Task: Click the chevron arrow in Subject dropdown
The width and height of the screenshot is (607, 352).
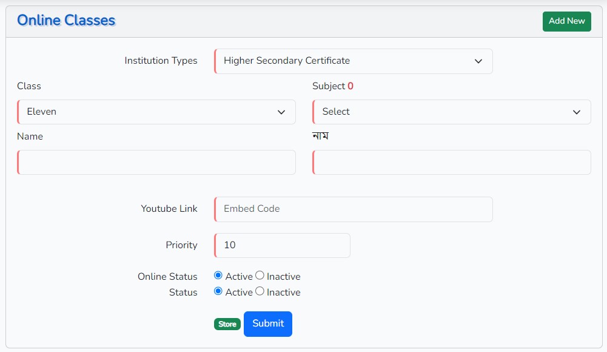Action: point(576,112)
